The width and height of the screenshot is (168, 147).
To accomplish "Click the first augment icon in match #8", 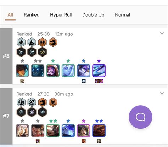I will coord(21,52).
